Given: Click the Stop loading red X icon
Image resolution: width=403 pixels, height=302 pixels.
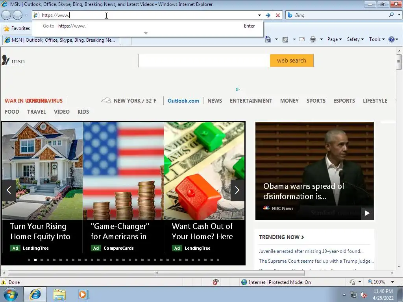Looking at the screenshot, I should (x=278, y=15).
